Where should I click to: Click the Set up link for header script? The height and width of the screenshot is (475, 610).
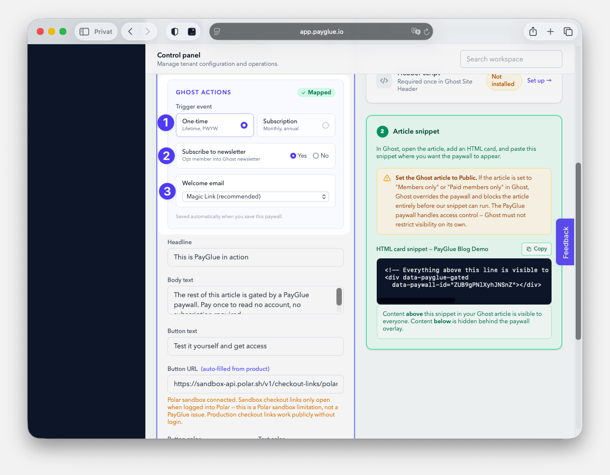(539, 81)
